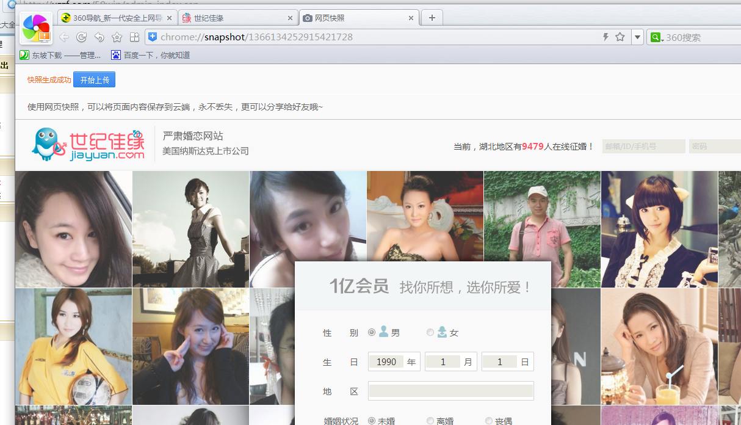
Task: Open a new tab with plus button
Action: pyautogui.click(x=432, y=18)
